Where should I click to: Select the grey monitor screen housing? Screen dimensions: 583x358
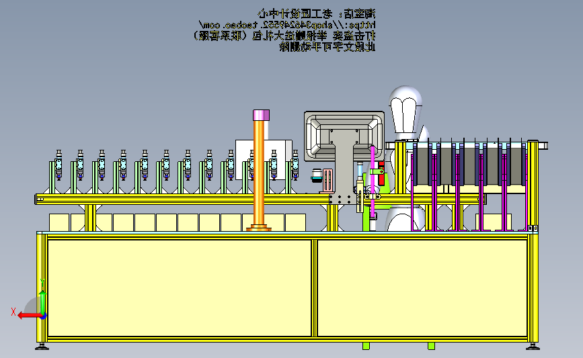coord(344,136)
